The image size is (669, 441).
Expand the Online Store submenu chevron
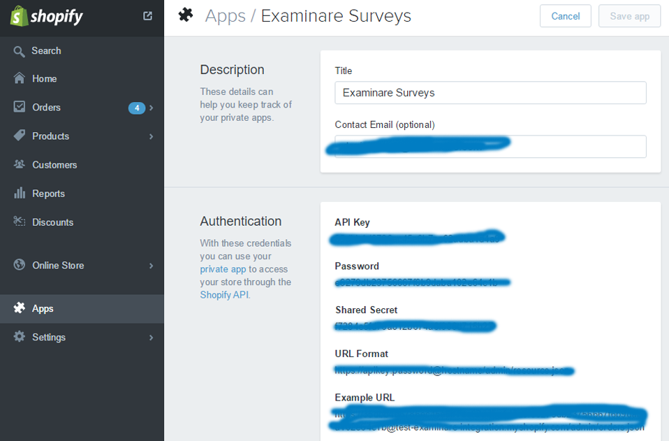click(151, 266)
